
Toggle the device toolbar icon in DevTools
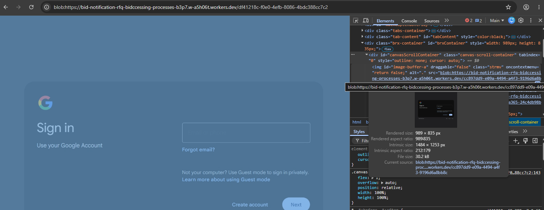tap(366, 21)
